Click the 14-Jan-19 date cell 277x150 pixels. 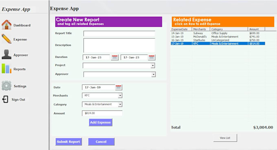177,33
